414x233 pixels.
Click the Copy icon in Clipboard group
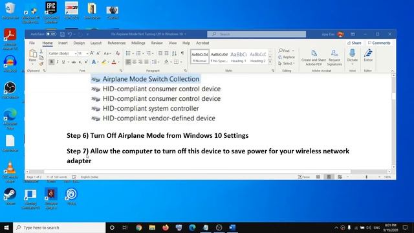[x=41, y=58]
